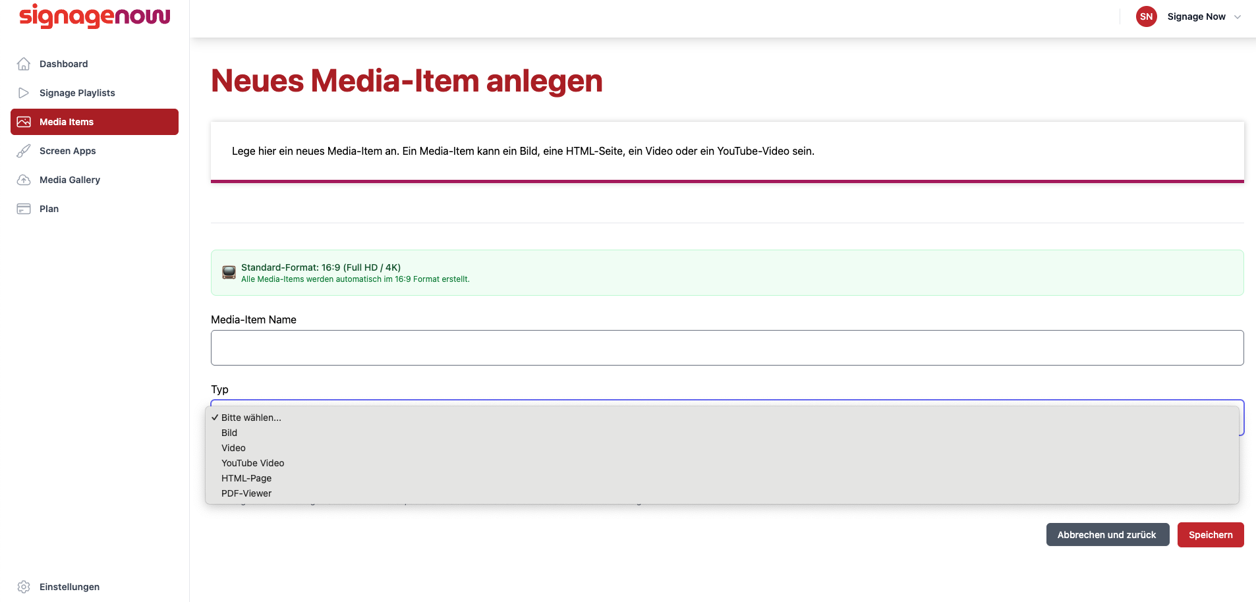Click the Screen Apps rocket icon
1256x602 pixels.
(x=24, y=151)
